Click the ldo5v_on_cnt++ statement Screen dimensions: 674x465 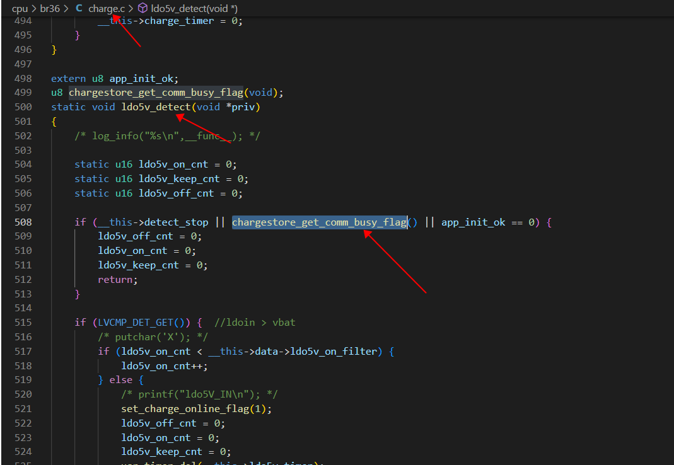pyautogui.click(x=165, y=366)
